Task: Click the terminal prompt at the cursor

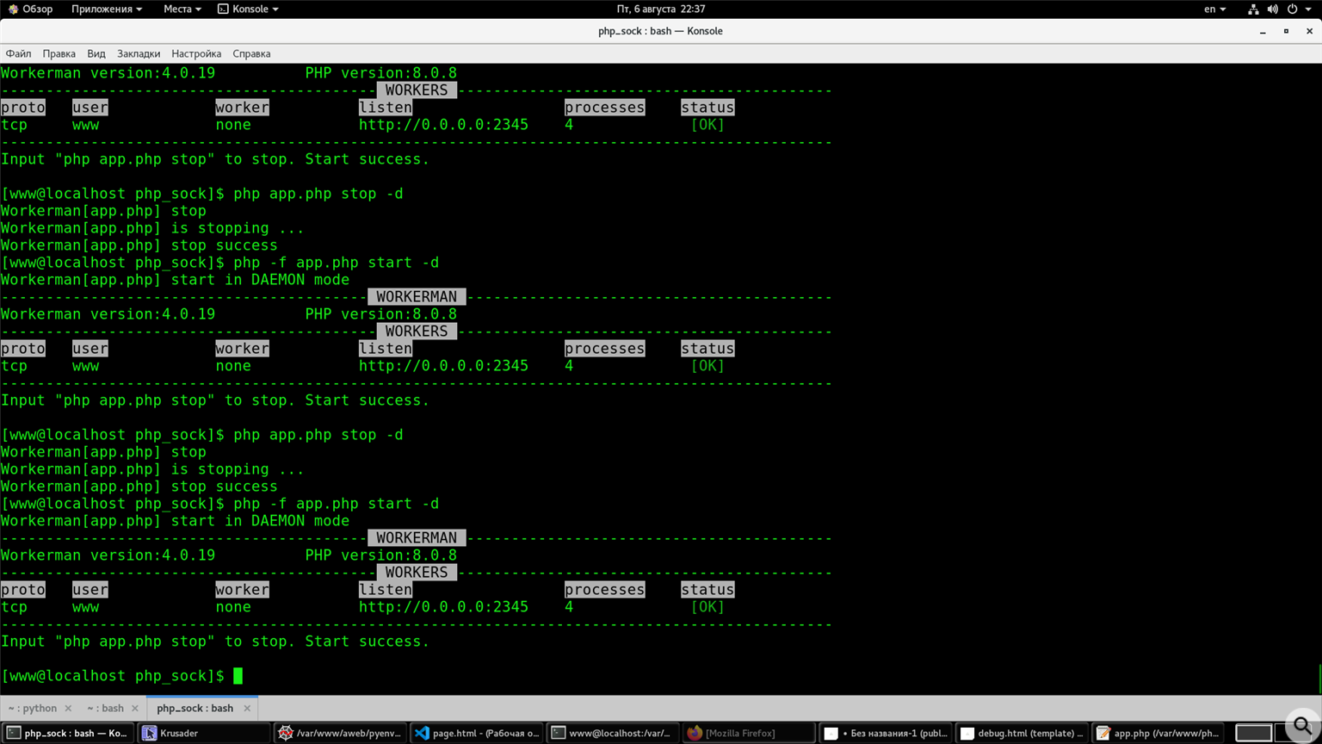Action: tap(238, 676)
